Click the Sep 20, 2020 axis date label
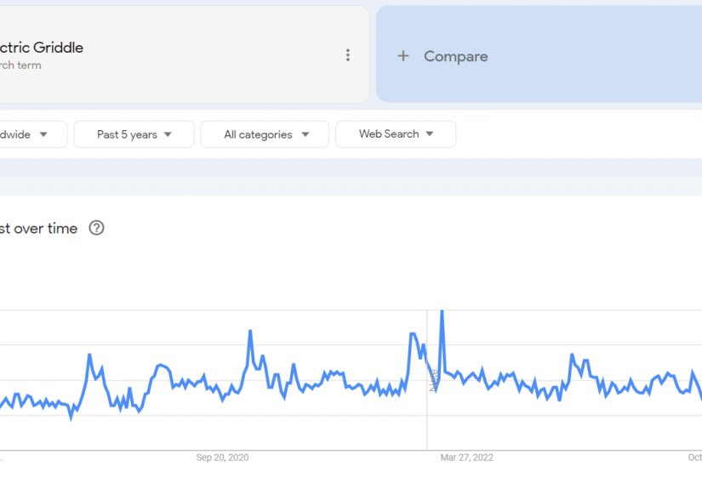Screen dimensions: 702x489 pyautogui.click(x=222, y=458)
